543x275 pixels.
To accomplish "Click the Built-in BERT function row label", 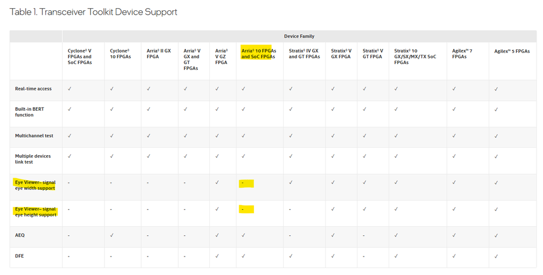I will [x=30, y=112].
